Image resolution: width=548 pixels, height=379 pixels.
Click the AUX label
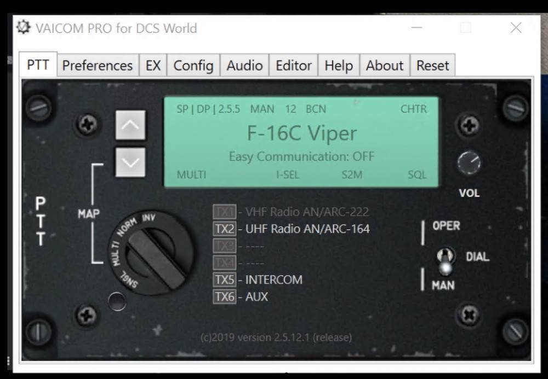[x=257, y=297]
